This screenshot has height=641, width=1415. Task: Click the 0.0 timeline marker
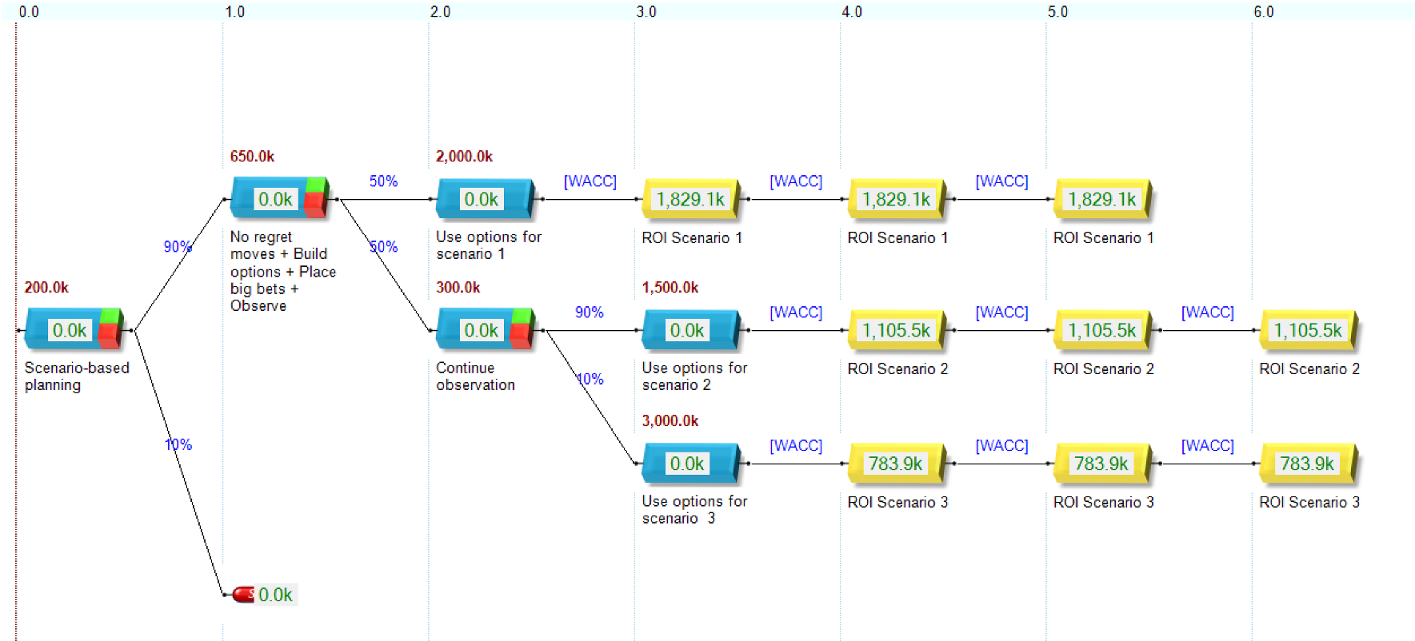point(28,12)
